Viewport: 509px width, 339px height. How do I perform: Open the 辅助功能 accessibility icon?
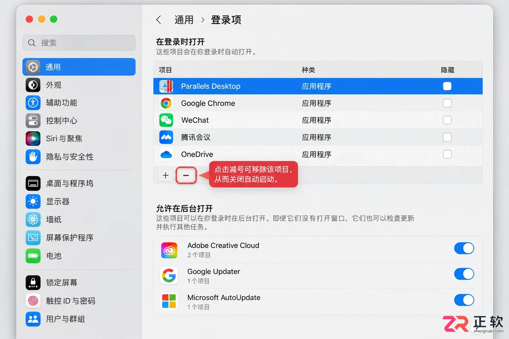click(33, 103)
